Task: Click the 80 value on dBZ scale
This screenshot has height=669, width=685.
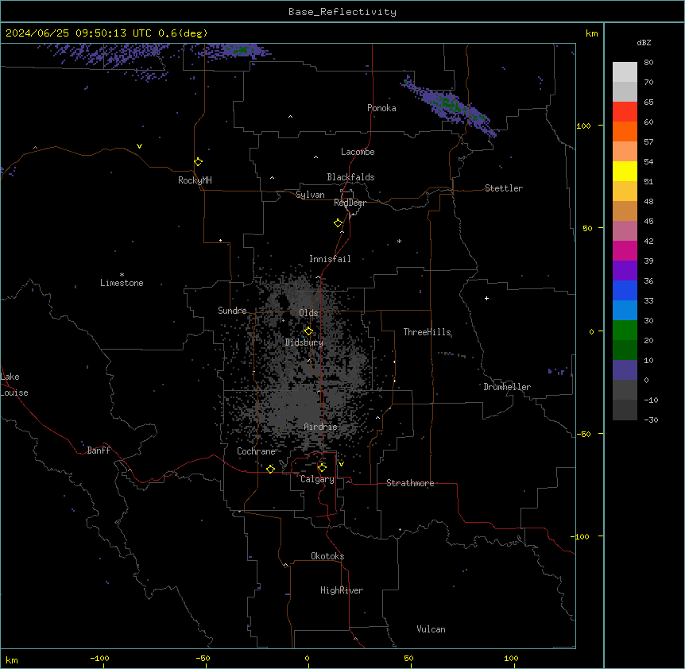Action: (x=648, y=63)
